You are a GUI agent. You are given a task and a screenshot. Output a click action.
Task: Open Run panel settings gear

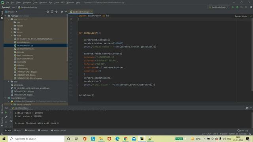coord(247,108)
